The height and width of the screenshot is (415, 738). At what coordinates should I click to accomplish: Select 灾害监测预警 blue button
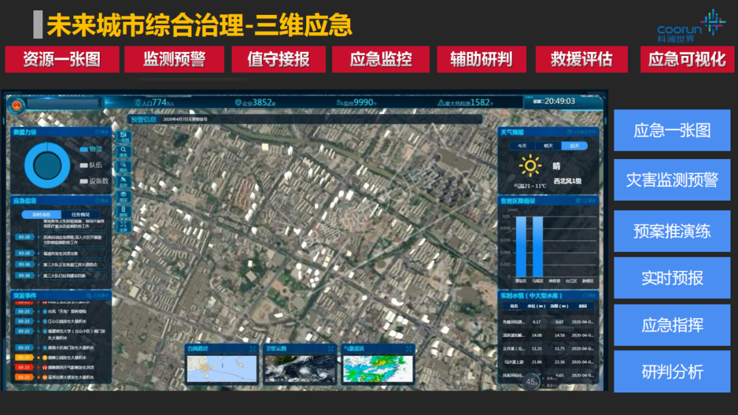(x=672, y=180)
